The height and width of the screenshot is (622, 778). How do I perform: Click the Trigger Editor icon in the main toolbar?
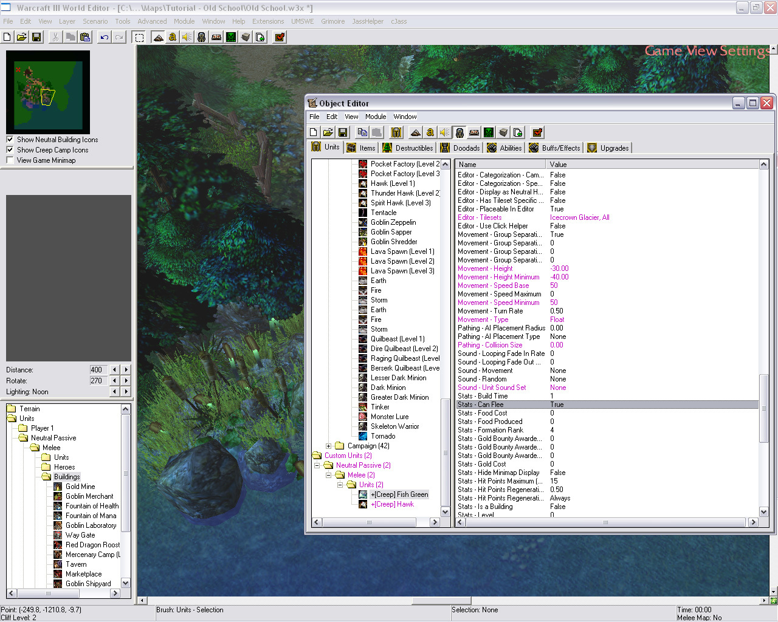[x=173, y=37]
